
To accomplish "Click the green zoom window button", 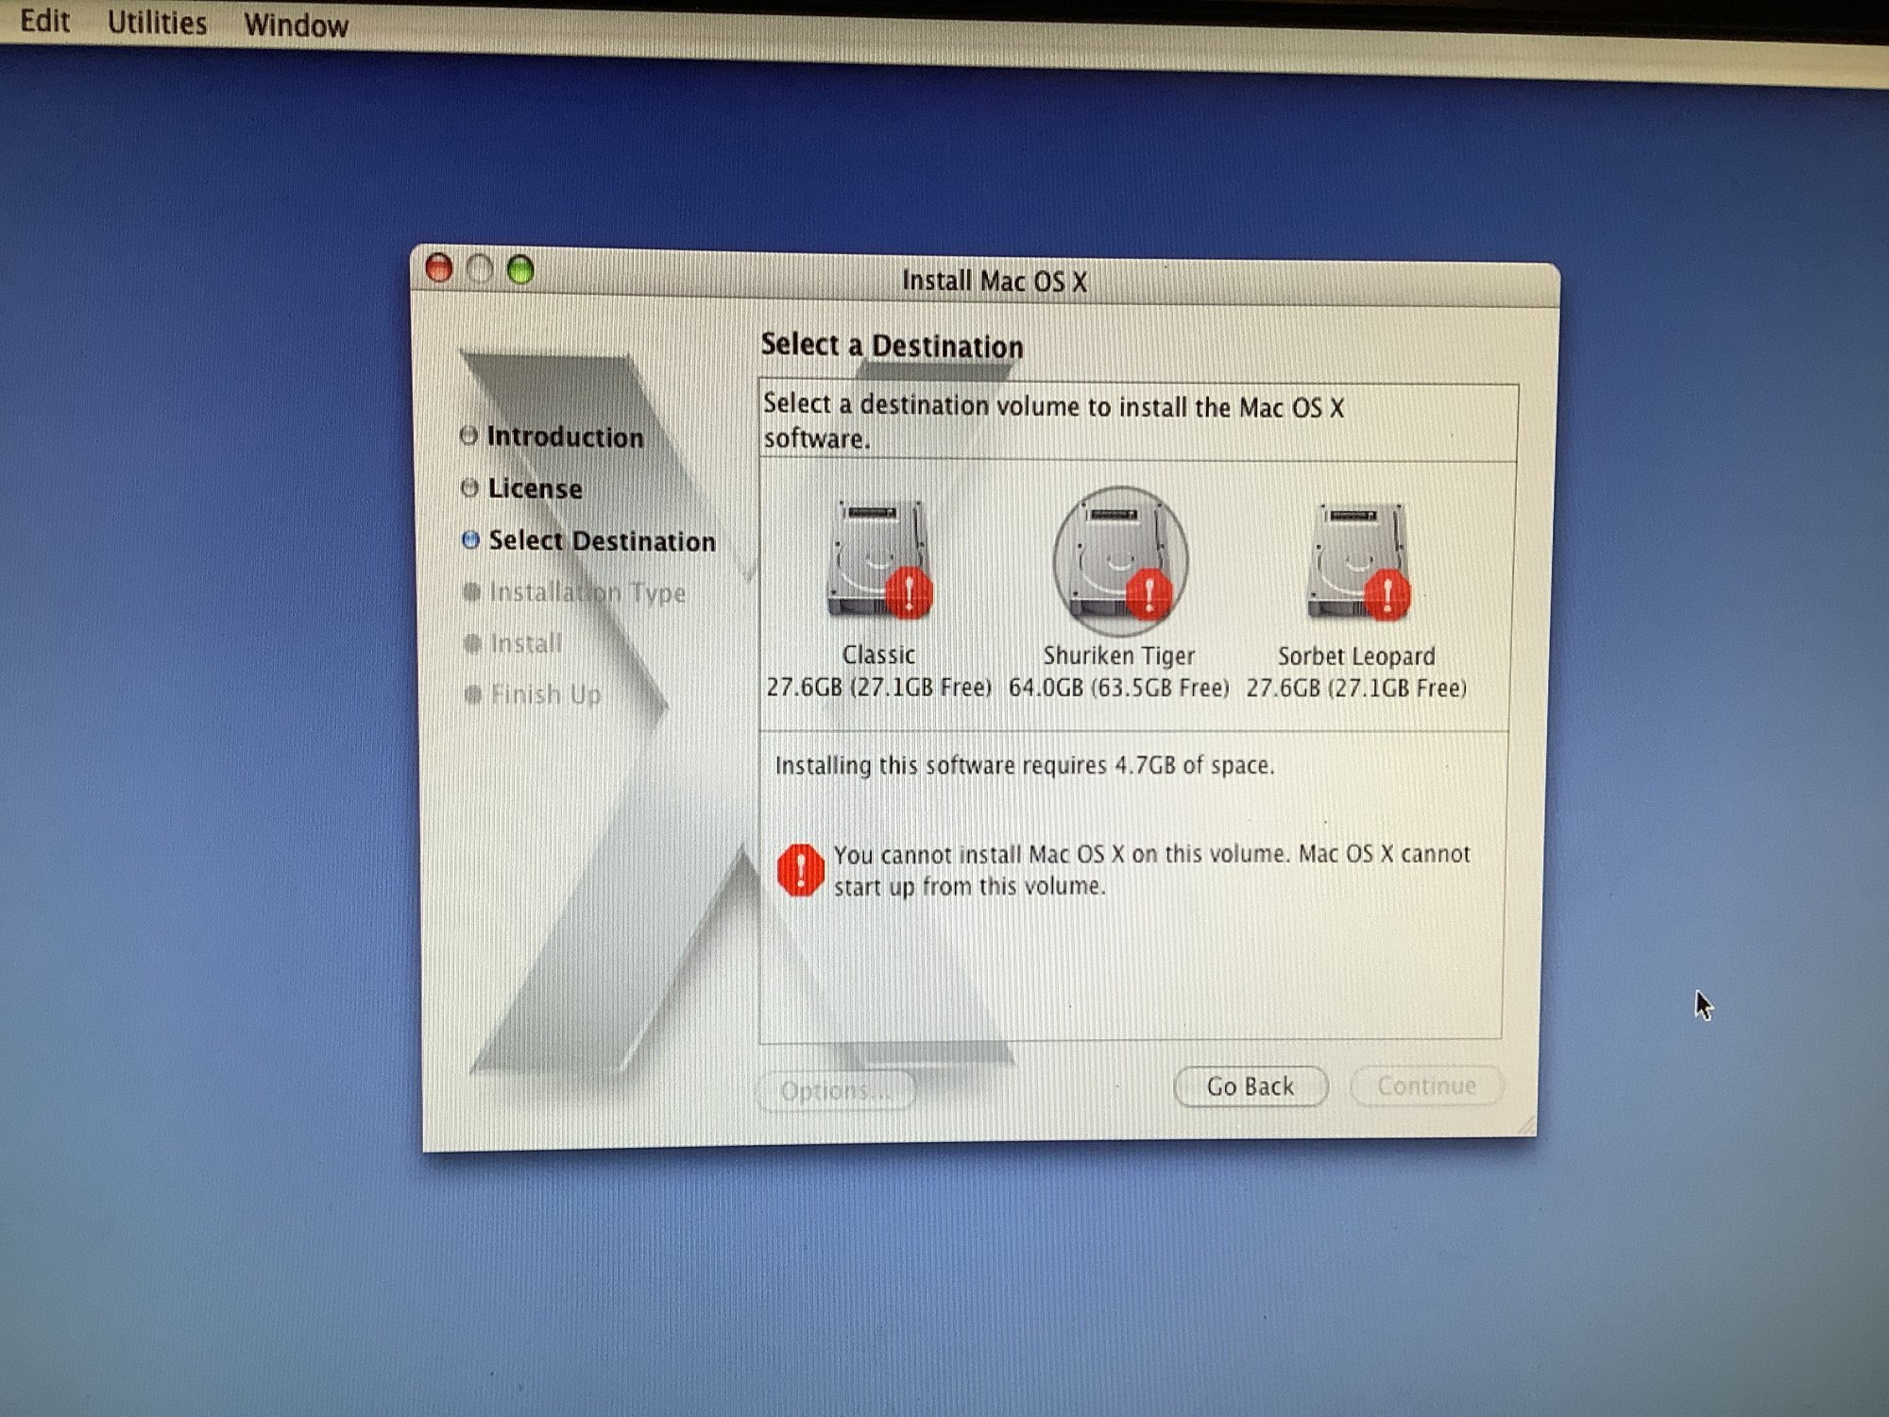I will 520,271.
